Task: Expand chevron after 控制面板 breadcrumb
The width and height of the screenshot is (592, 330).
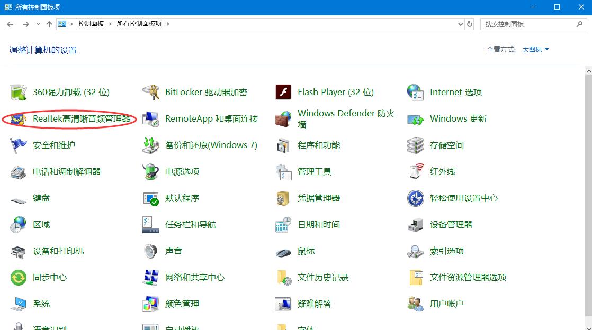Action: click(110, 24)
